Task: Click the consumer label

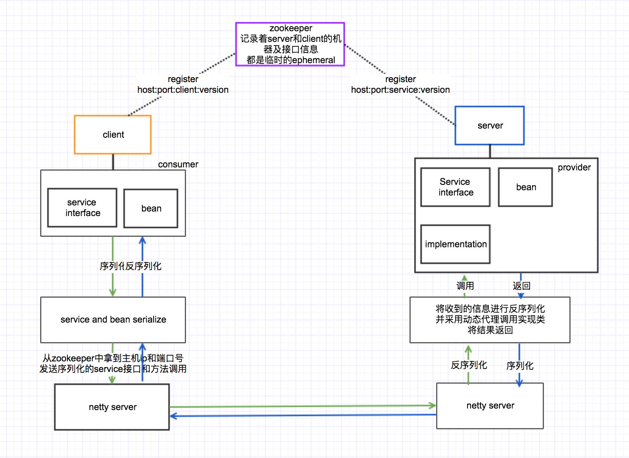Action: tap(178, 164)
